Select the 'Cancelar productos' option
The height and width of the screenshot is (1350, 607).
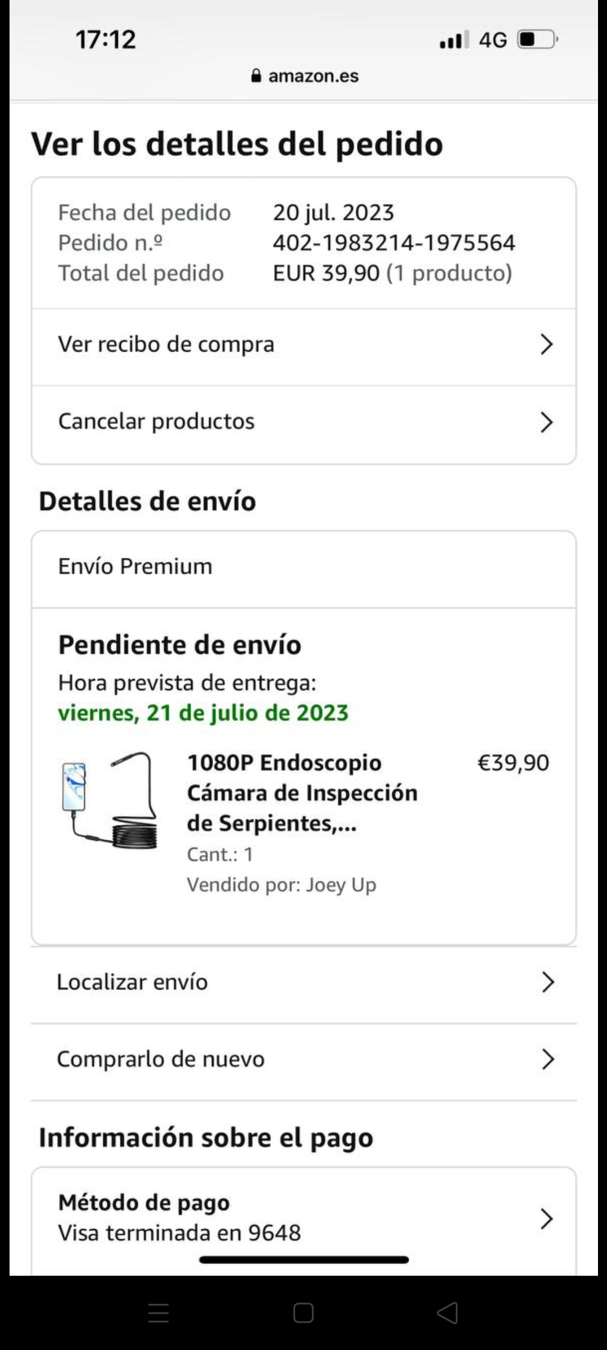coord(156,421)
